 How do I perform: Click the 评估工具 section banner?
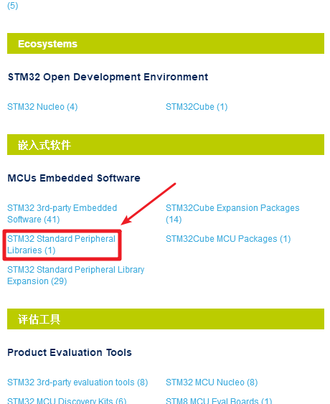166,319
